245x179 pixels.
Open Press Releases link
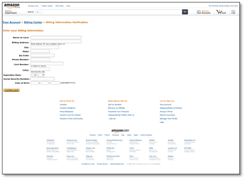point(66,112)
